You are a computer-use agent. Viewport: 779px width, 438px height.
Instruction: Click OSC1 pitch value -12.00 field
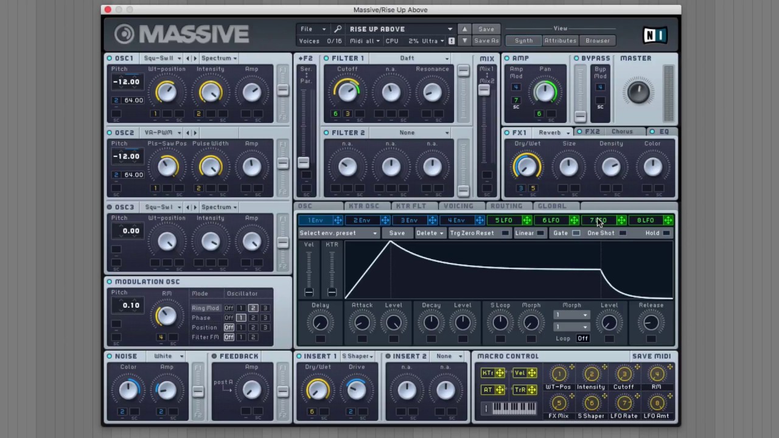click(127, 82)
